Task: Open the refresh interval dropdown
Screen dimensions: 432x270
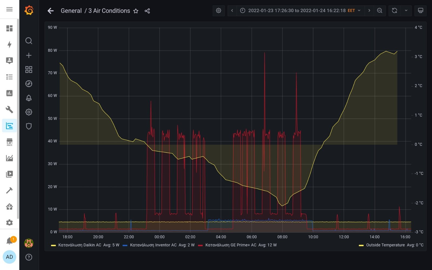Action: tap(406, 11)
